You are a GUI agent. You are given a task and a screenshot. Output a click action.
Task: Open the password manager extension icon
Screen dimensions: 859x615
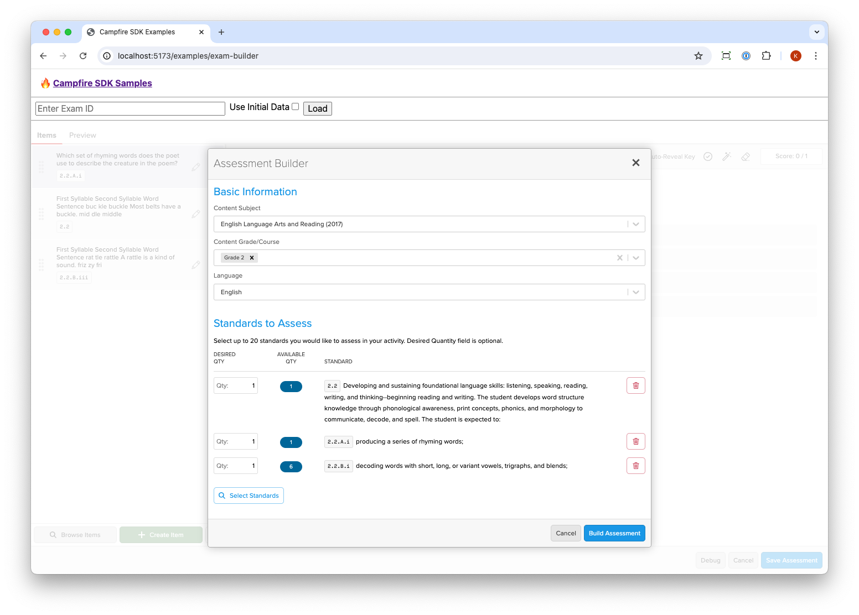(746, 56)
